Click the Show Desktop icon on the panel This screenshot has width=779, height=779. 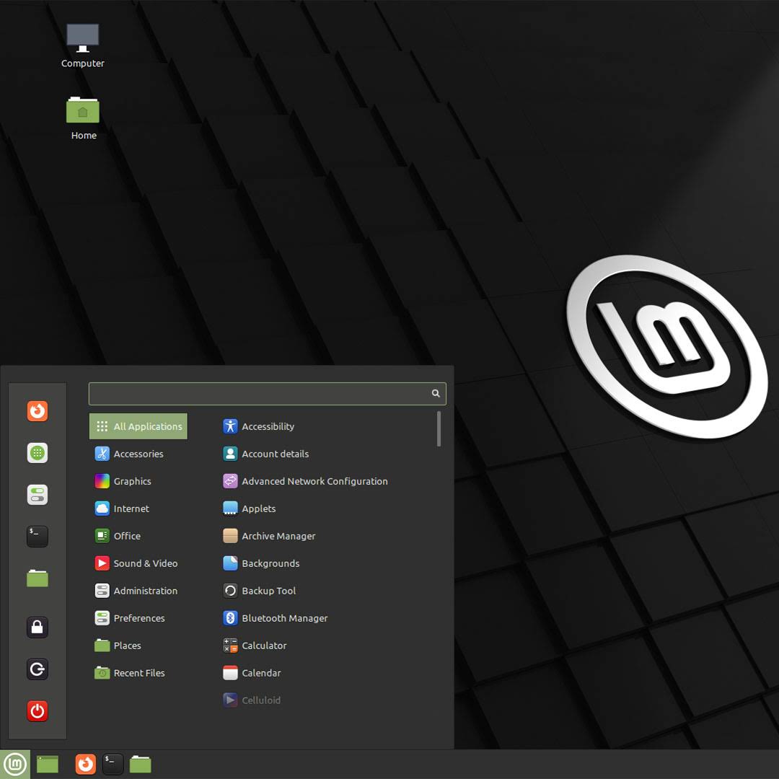[x=48, y=764]
